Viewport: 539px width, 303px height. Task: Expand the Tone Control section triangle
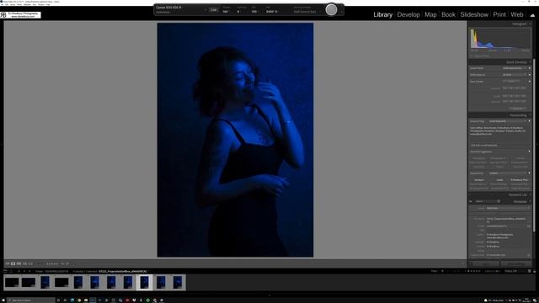pyautogui.click(x=530, y=82)
